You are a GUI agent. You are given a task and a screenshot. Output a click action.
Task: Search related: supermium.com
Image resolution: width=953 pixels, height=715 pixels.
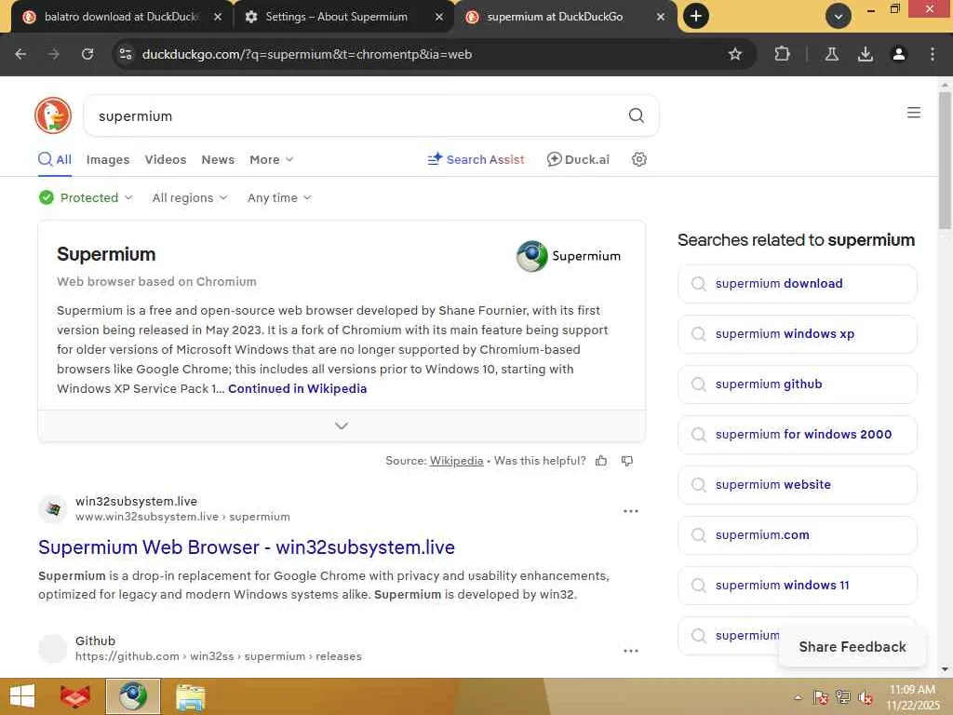coord(797,535)
